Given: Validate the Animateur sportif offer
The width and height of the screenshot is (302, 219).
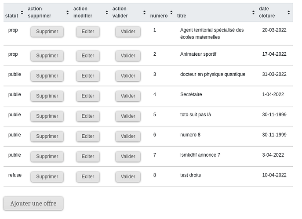Looking at the screenshot, I should (x=128, y=56).
